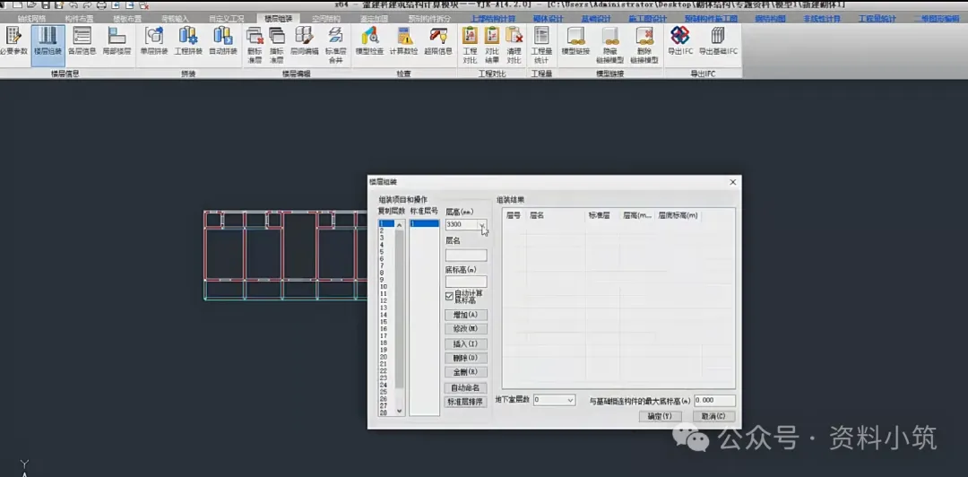Expand the 层高 3300 dropdown

482,225
